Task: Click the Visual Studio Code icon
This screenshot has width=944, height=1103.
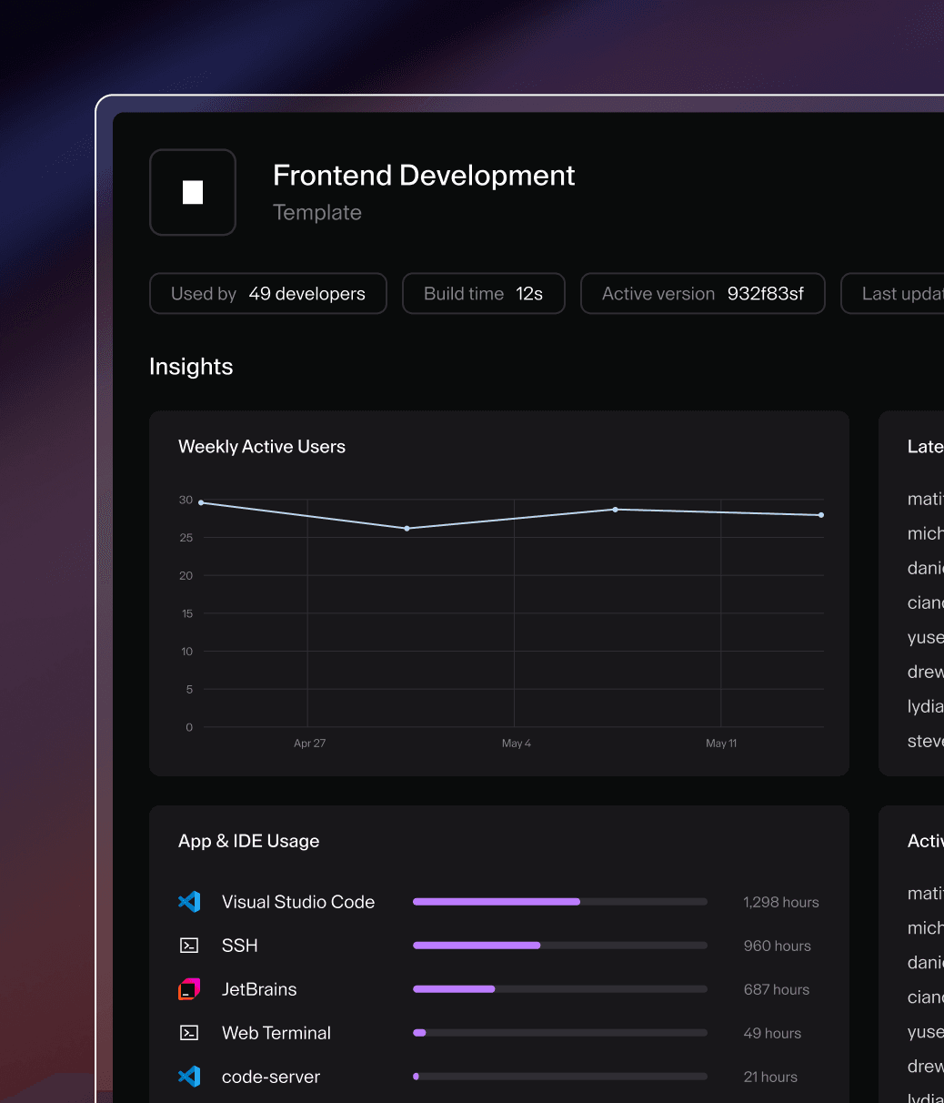Action: [189, 902]
